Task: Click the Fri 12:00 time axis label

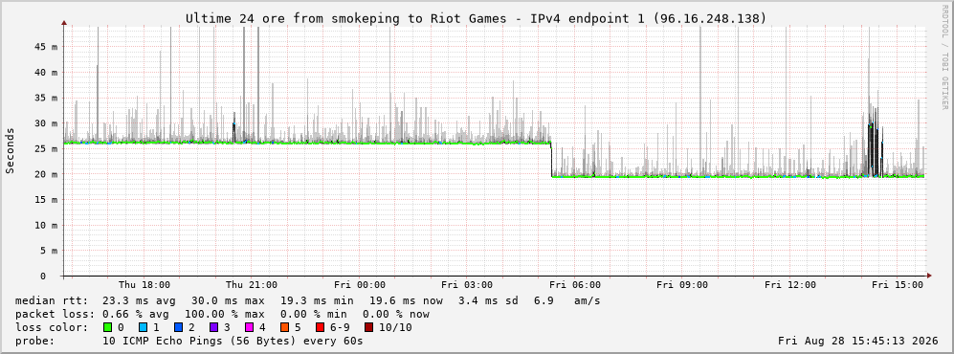Action: tap(790, 285)
